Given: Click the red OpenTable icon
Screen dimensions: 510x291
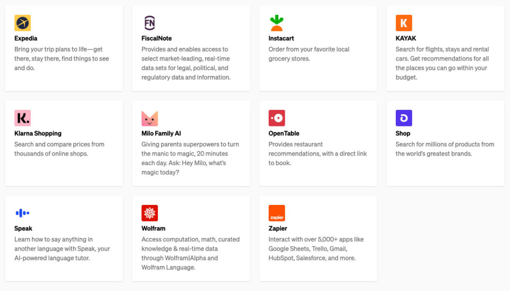Looking at the screenshot, I should tap(277, 118).
